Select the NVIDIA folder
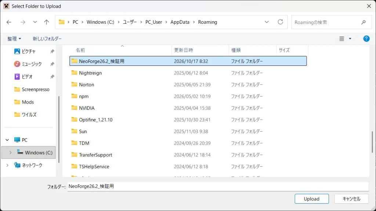This screenshot has width=376, height=211. 188,108
